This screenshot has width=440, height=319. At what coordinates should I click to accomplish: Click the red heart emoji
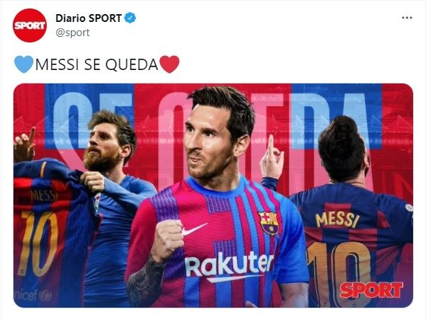pos(169,64)
